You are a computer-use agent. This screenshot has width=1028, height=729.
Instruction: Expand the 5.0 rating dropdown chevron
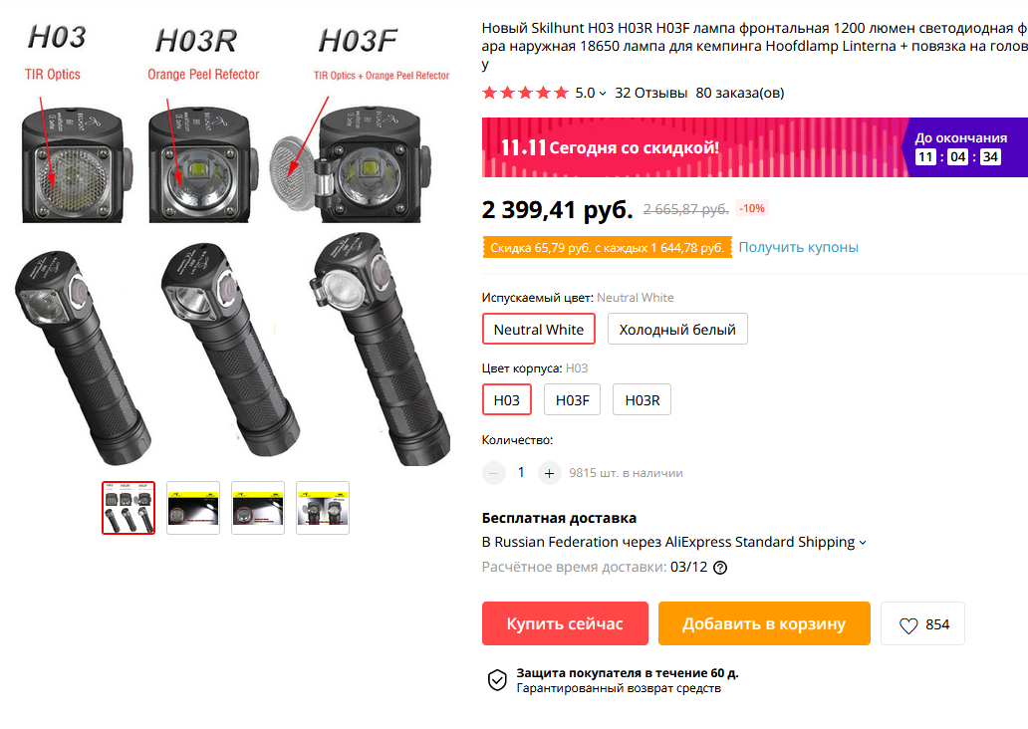(603, 94)
